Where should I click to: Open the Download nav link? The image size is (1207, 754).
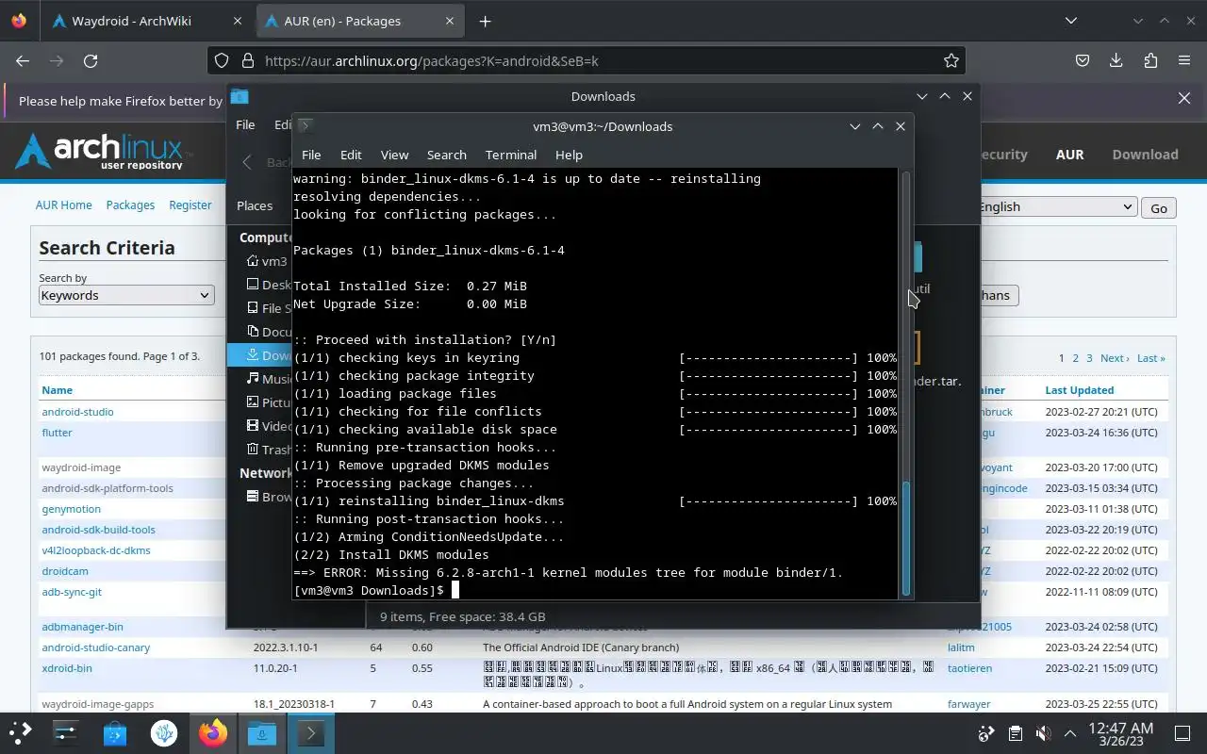1145,155
